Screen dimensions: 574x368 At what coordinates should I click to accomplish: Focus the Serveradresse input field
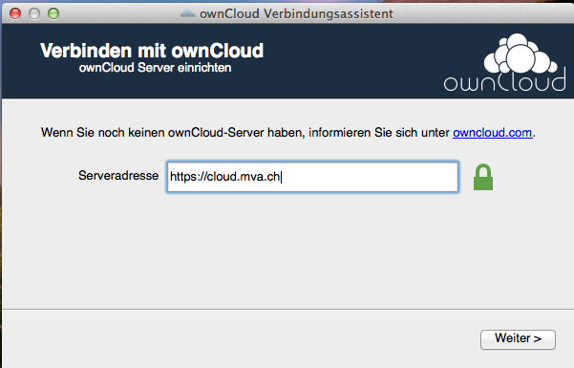(312, 177)
